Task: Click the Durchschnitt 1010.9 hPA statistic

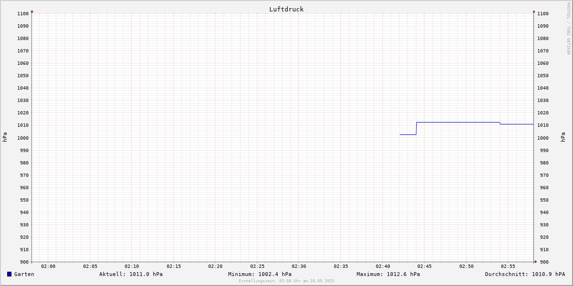Action: click(x=525, y=274)
